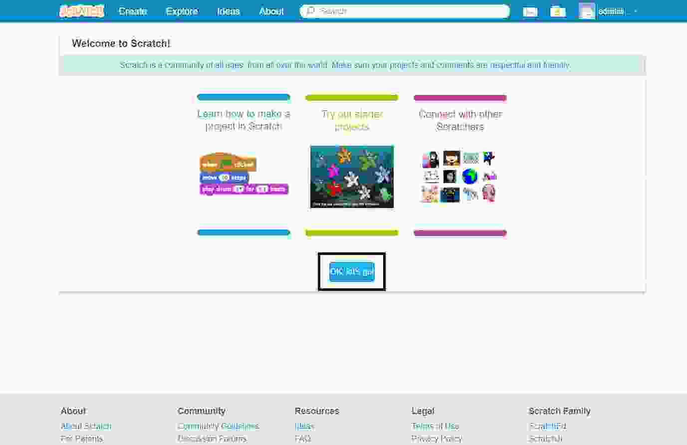Open the Ideas link in footer Resources
The width and height of the screenshot is (687, 445).
click(304, 426)
